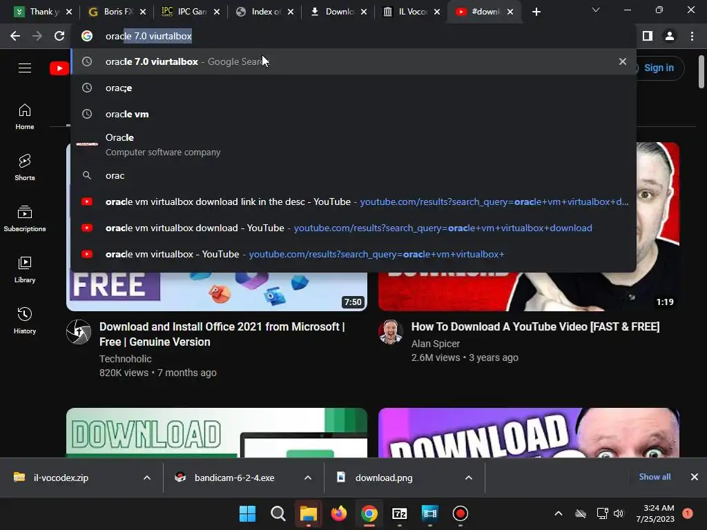Click the Alan Spicer channel avatar
Screen dimensions: 707x530
tap(391, 332)
